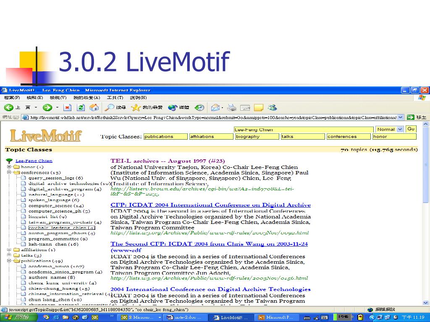Click the document icon beside query_session_logs
The image size is (430, 322).
[x=24, y=178]
